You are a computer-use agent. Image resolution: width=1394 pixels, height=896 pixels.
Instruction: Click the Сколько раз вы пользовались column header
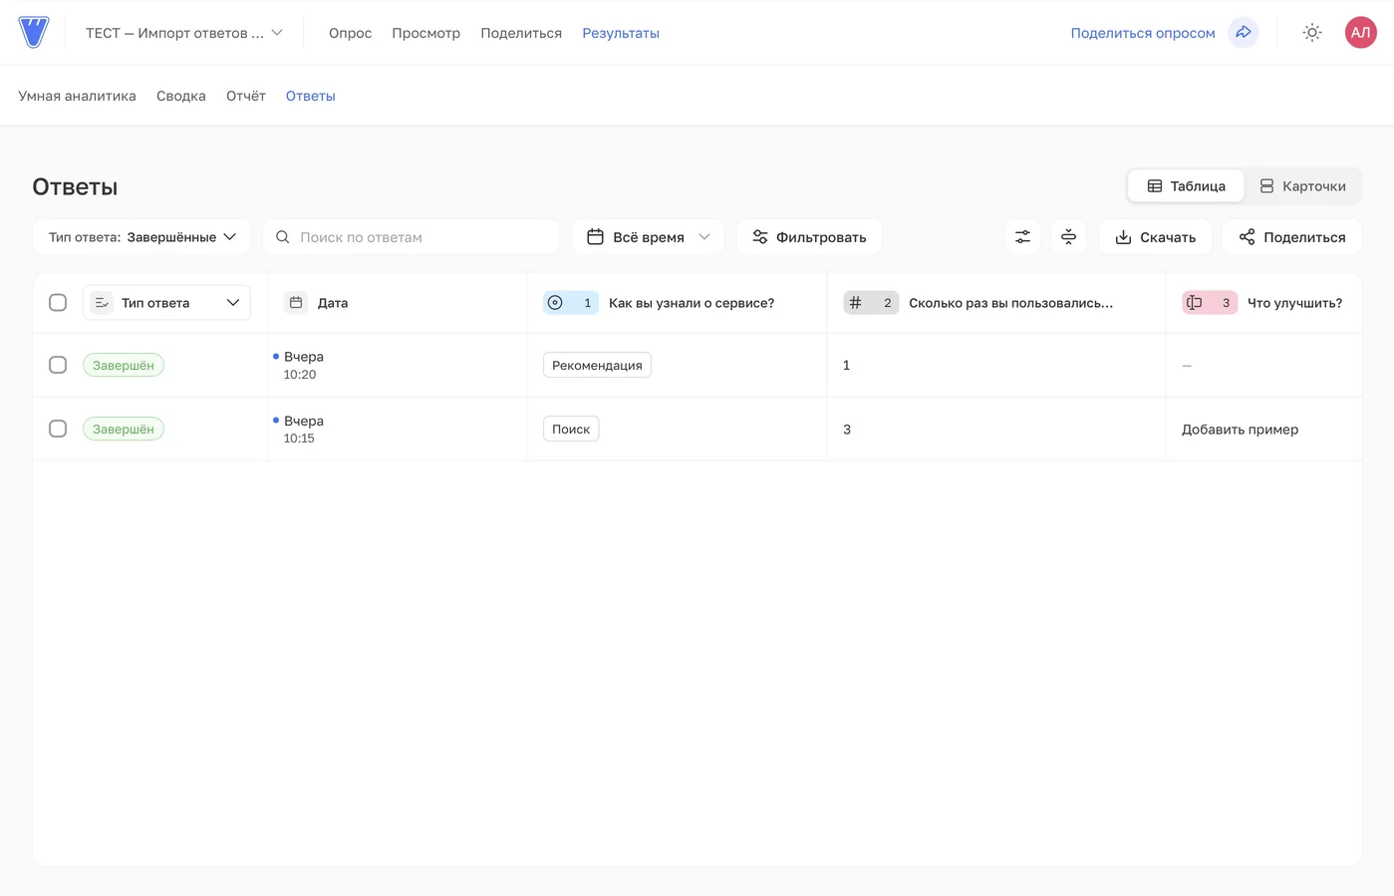[x=996, y=303]
